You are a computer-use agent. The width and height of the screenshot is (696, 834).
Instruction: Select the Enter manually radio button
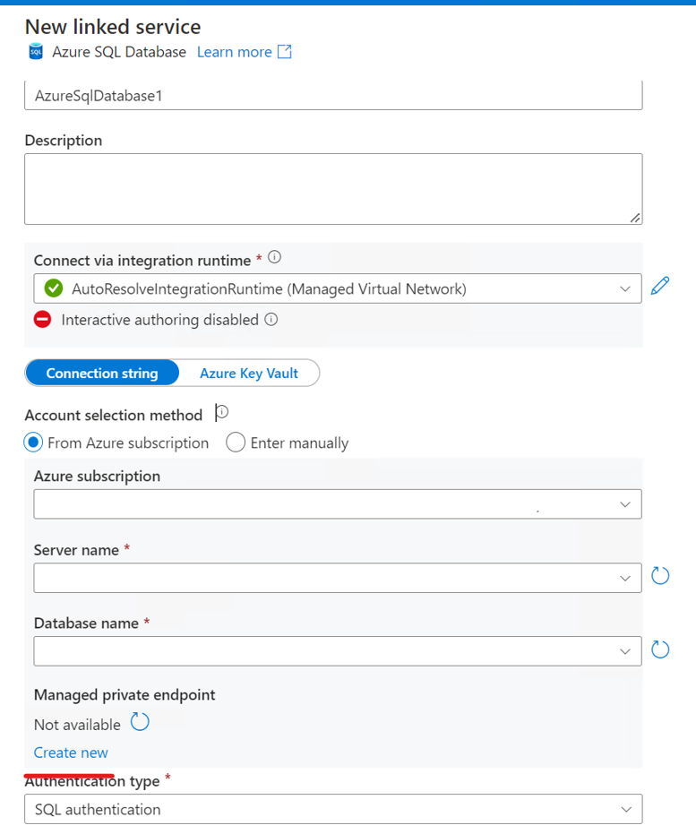tap(235, 443)
